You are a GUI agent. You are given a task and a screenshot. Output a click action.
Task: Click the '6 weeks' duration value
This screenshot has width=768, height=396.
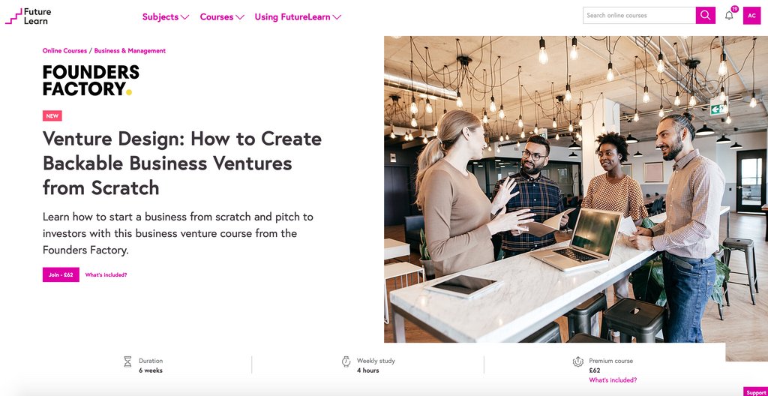pyautogui.click(x=150, y=370)
